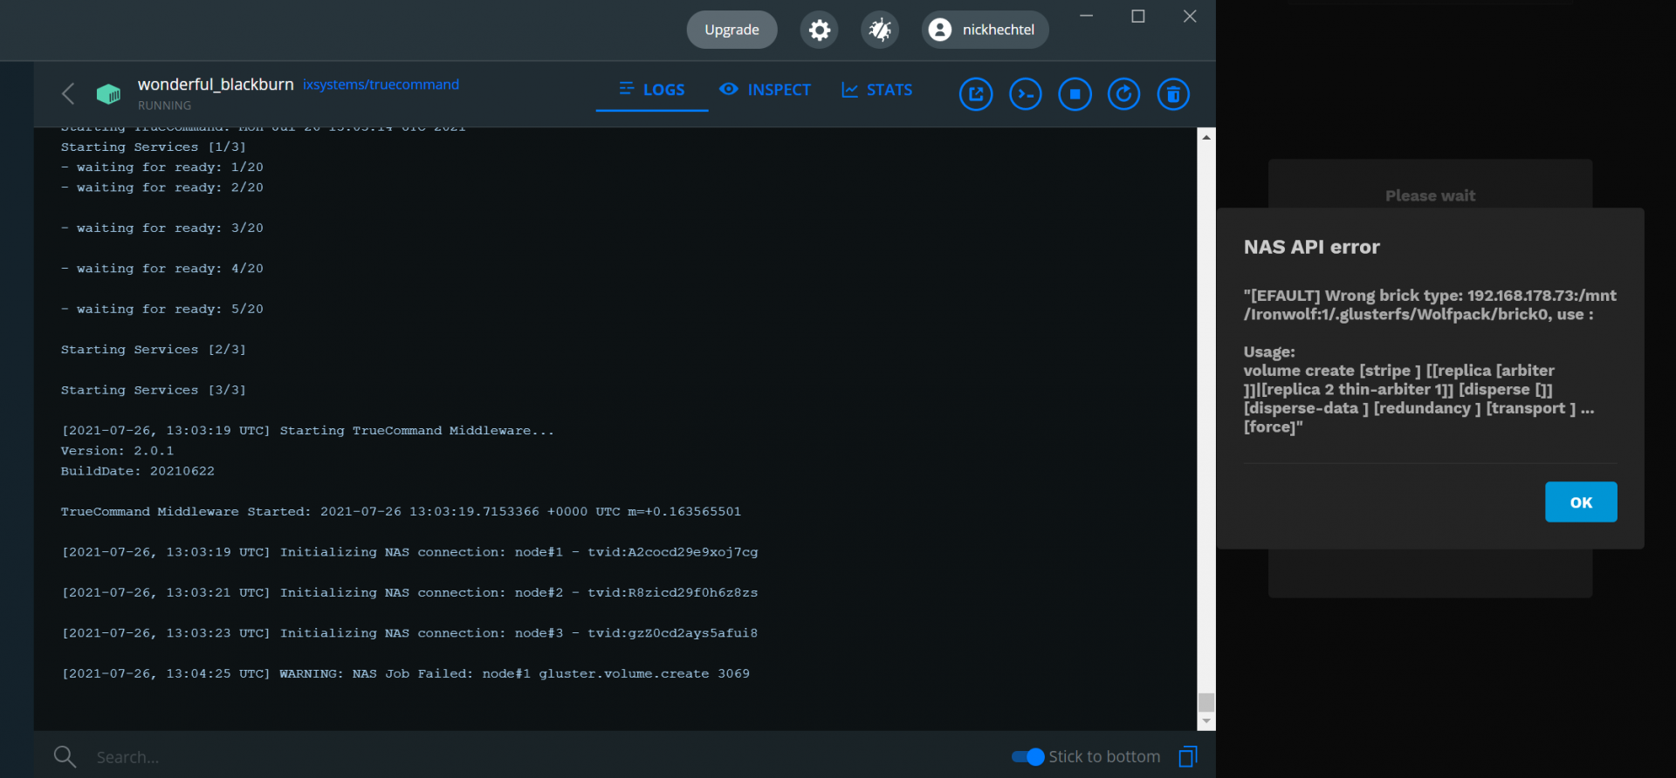The height and width of the screenshot is (778, 1676).
Task: Open the container CLI terminal icon
Action: coord(1026,94)
